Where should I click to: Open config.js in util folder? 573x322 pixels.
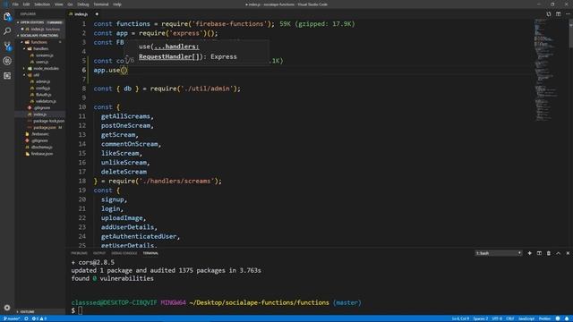tap(43, 89)
